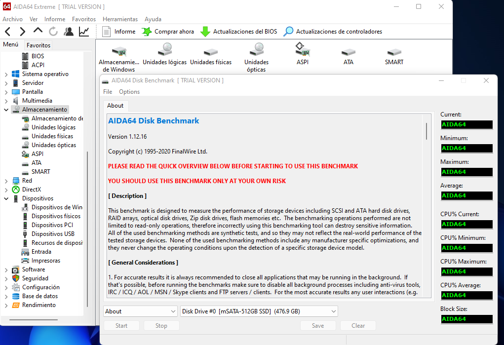The image size is (504, 345).
Task: Collapse the Almacenamiento tree node
Action: tap(6, 110)
